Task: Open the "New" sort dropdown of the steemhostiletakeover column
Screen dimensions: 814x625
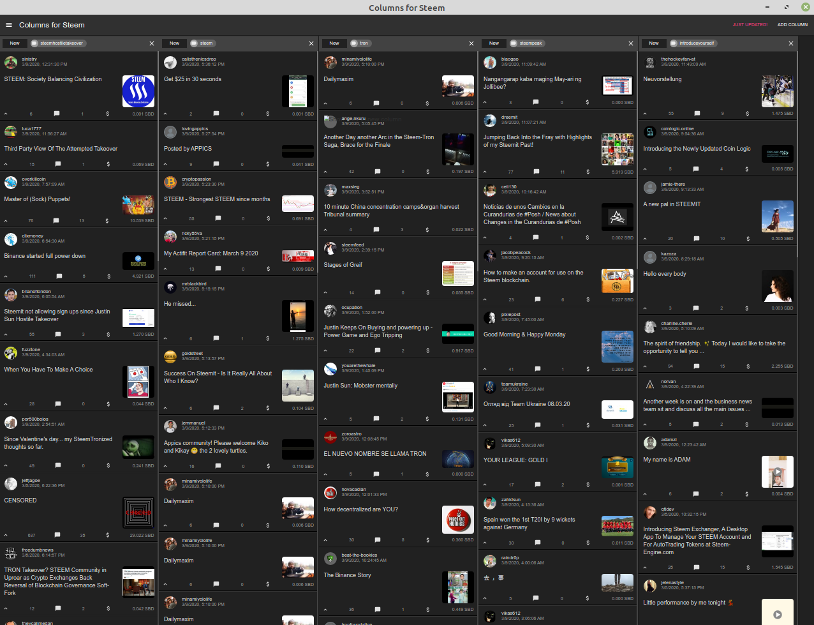Action: pyautogui.click(x=15, y=43)
